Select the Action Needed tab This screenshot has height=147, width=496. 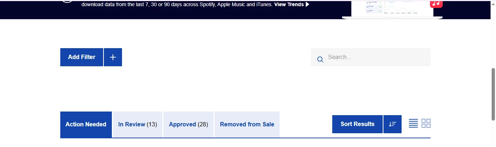coord(86,125)
